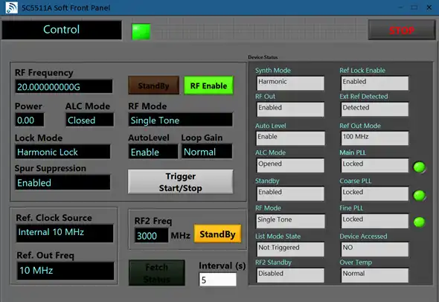Screen dimensions: 439x302
Task: Click the green status LED beside Control
Action: coord(141,31)
